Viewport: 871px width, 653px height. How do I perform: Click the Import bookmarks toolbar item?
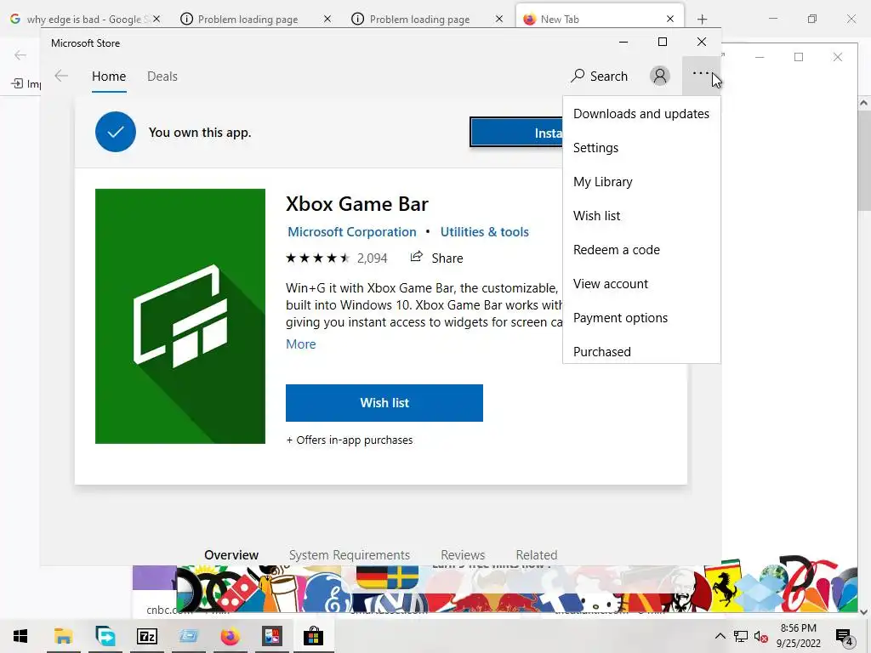[26, 84]
